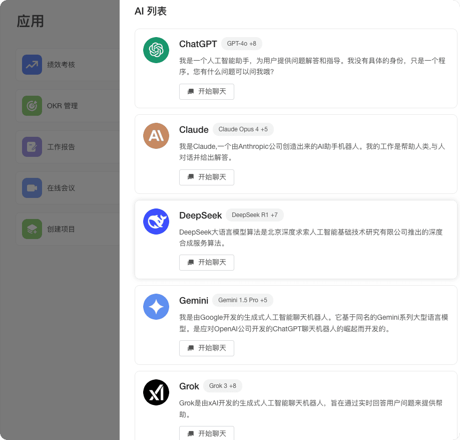Screen dimensions: 460x440
Task: Click the Gemini title text
Action: coord(194,301)
